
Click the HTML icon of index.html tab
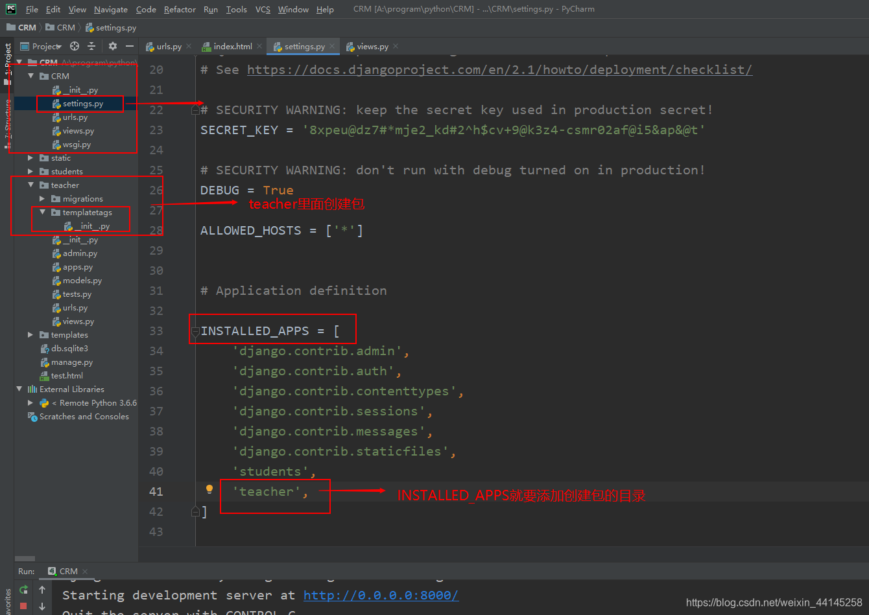(x=206, y=47)
